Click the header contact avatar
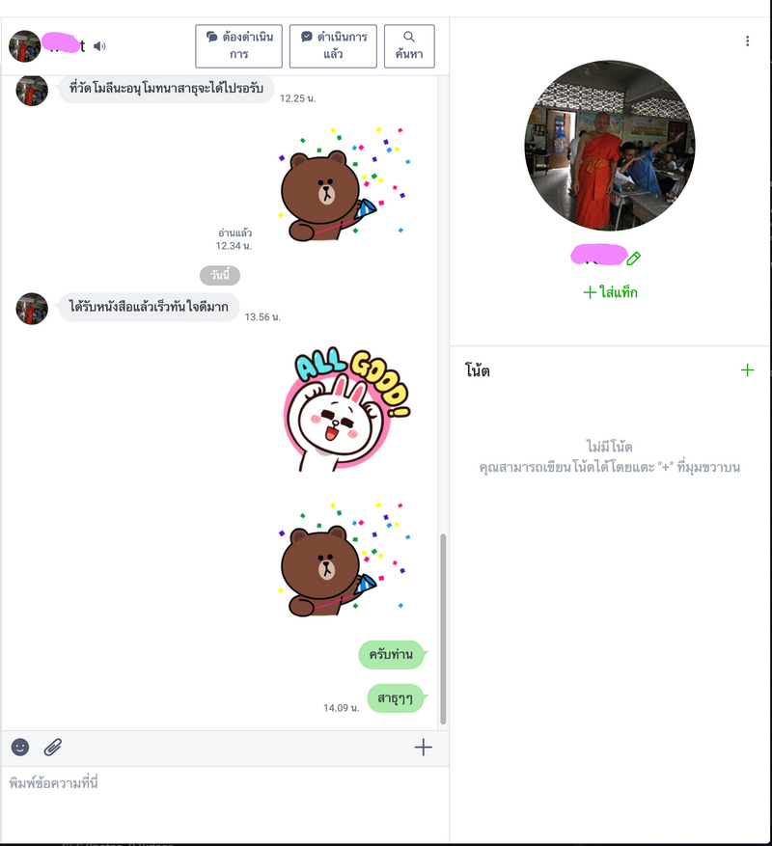This screenshot has width=772, height=846. click(x=25, y=46)
